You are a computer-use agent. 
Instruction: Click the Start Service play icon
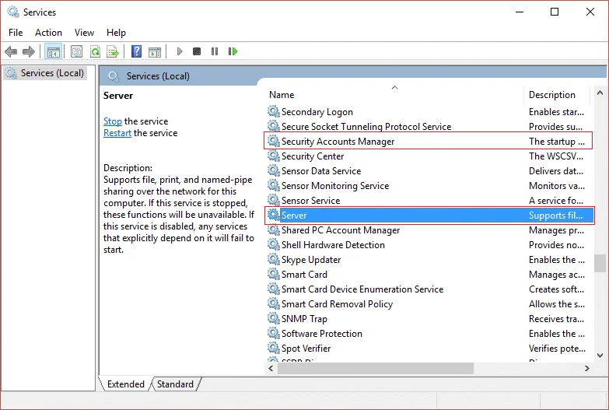point(179,51)
